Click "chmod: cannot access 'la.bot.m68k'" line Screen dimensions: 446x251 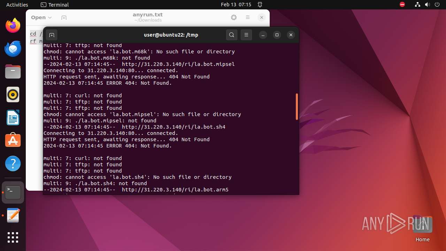(139, 52)
